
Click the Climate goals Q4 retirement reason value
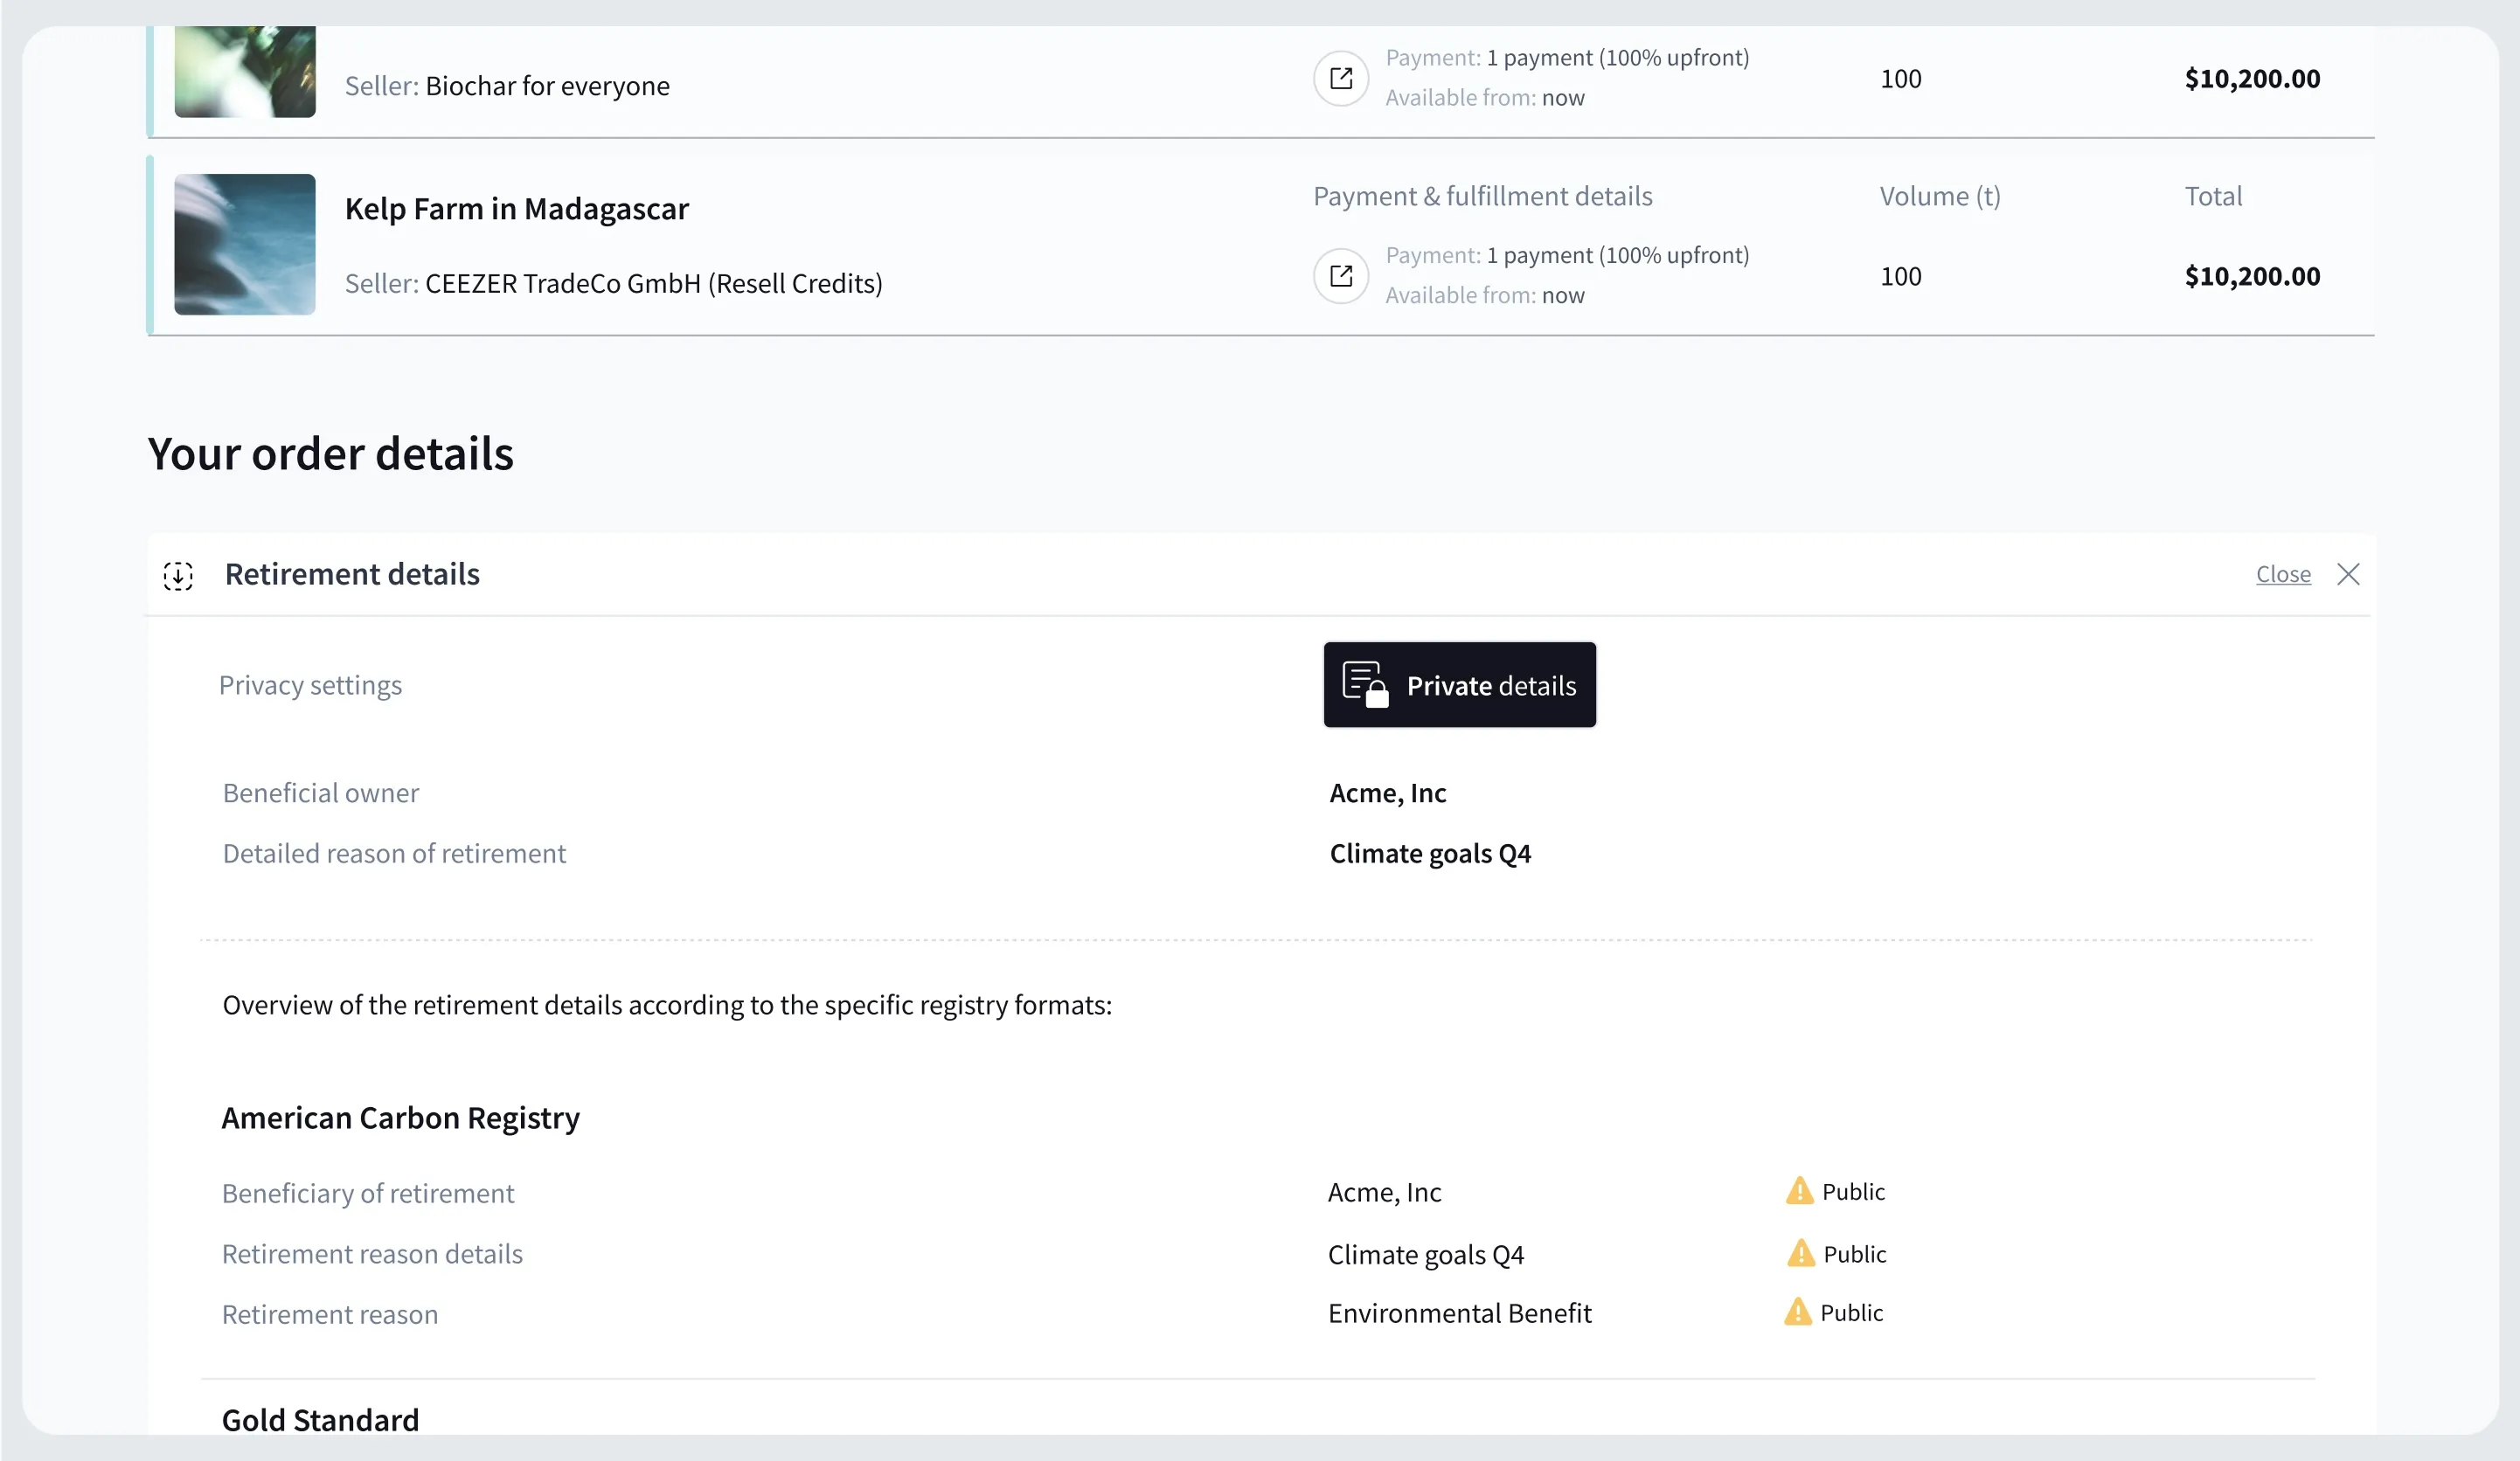tap(1430, 854)
